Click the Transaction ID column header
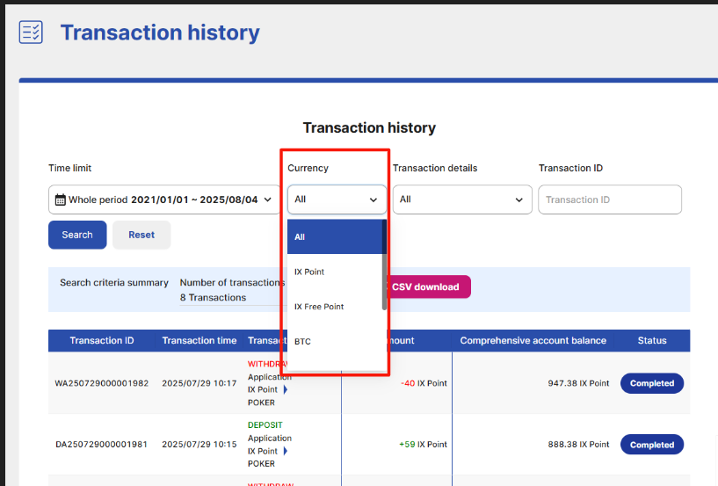The image size is (718, 486). 102,340
